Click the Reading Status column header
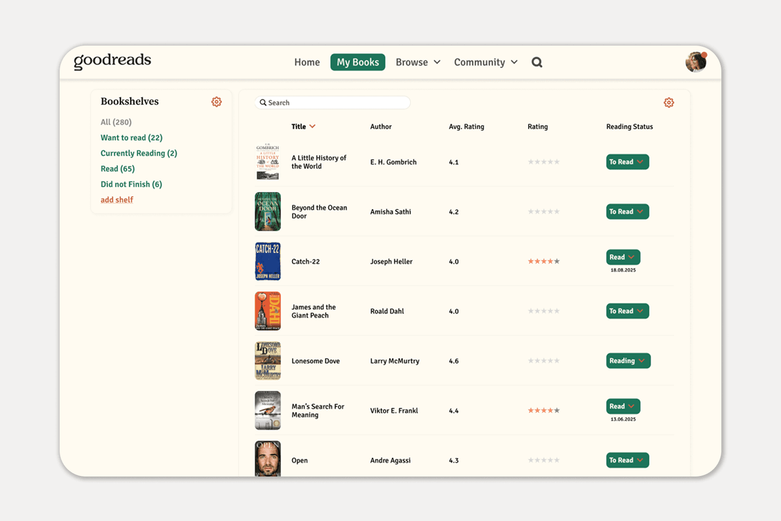The image size is (781, 521). pos(630,126)
